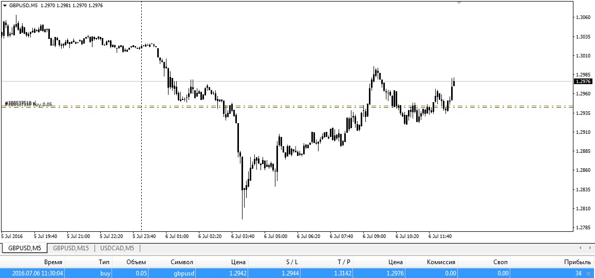This screenshot has width=595, height=278.
Task: Click the stop loss value 1.2944
Action: (x=291, y=273)
